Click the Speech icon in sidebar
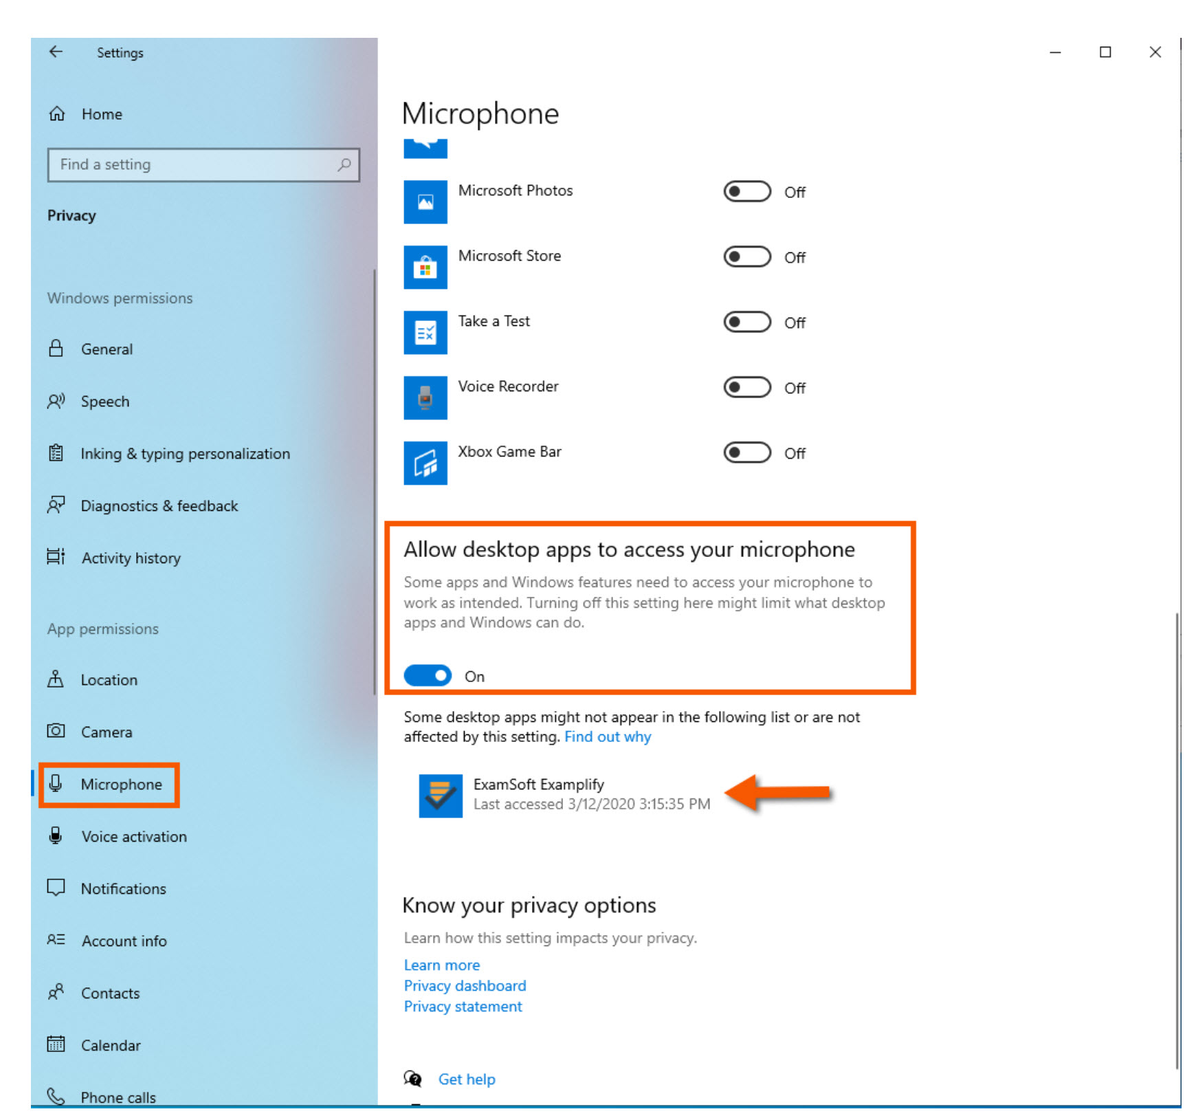This screenshot has height=1118, width=1196. coord(56,401)
